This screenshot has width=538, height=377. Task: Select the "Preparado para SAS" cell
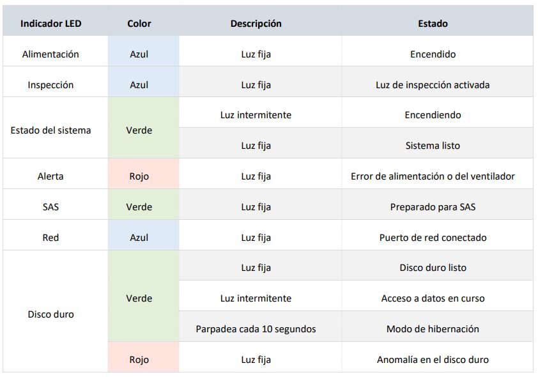433,207
